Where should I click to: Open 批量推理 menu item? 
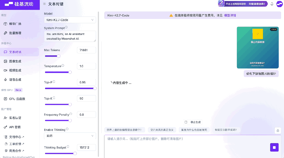point(19,33)
